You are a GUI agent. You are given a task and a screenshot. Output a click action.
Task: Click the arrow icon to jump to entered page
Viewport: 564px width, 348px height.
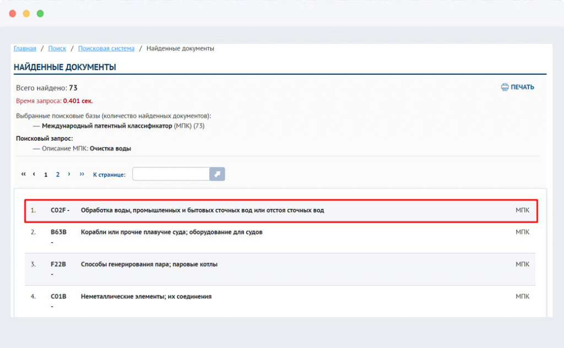pos(218,174)
